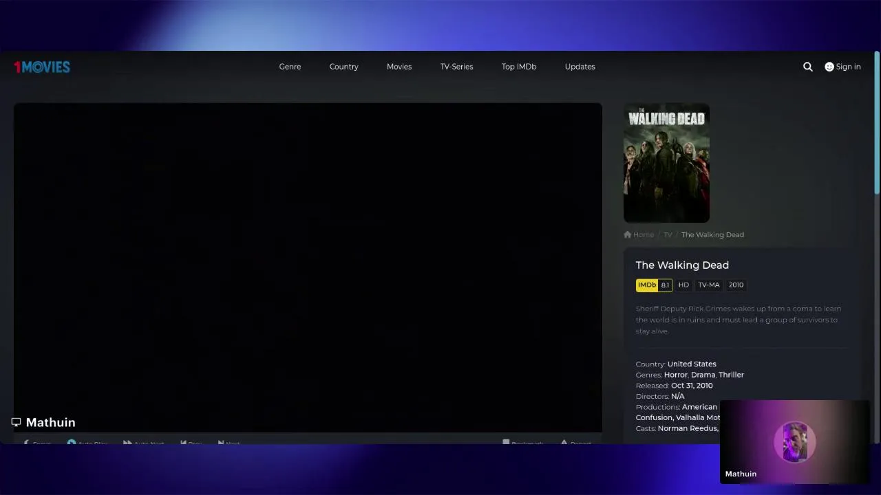Click the TV breadcrumb link
881x495 pixels.
tap(668, 234)
